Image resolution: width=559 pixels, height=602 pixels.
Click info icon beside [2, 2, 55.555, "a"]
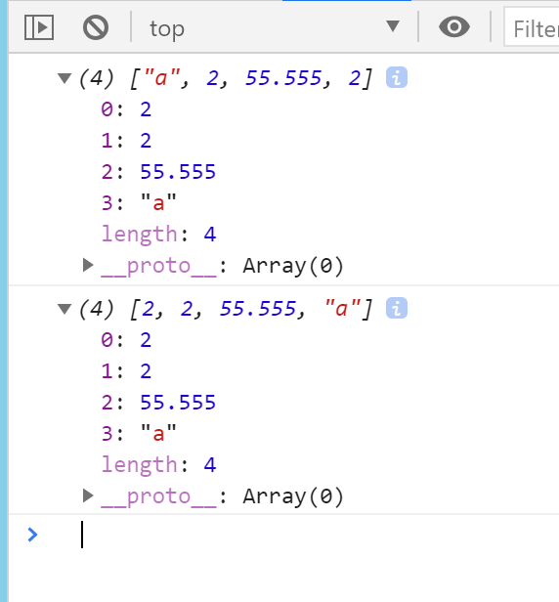(x=397, y=308)
